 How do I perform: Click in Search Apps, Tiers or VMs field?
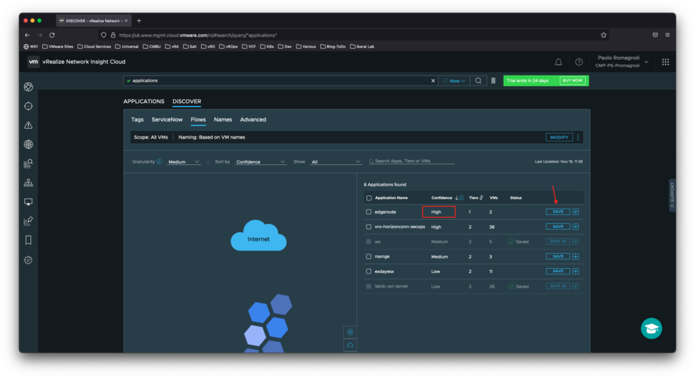(412, 162)
